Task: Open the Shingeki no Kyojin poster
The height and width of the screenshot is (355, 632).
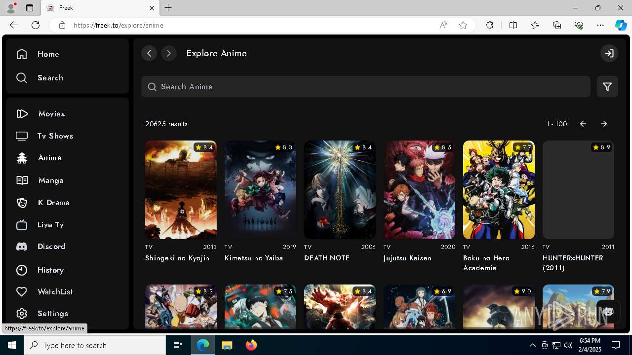Action: (x=181, y=190)
